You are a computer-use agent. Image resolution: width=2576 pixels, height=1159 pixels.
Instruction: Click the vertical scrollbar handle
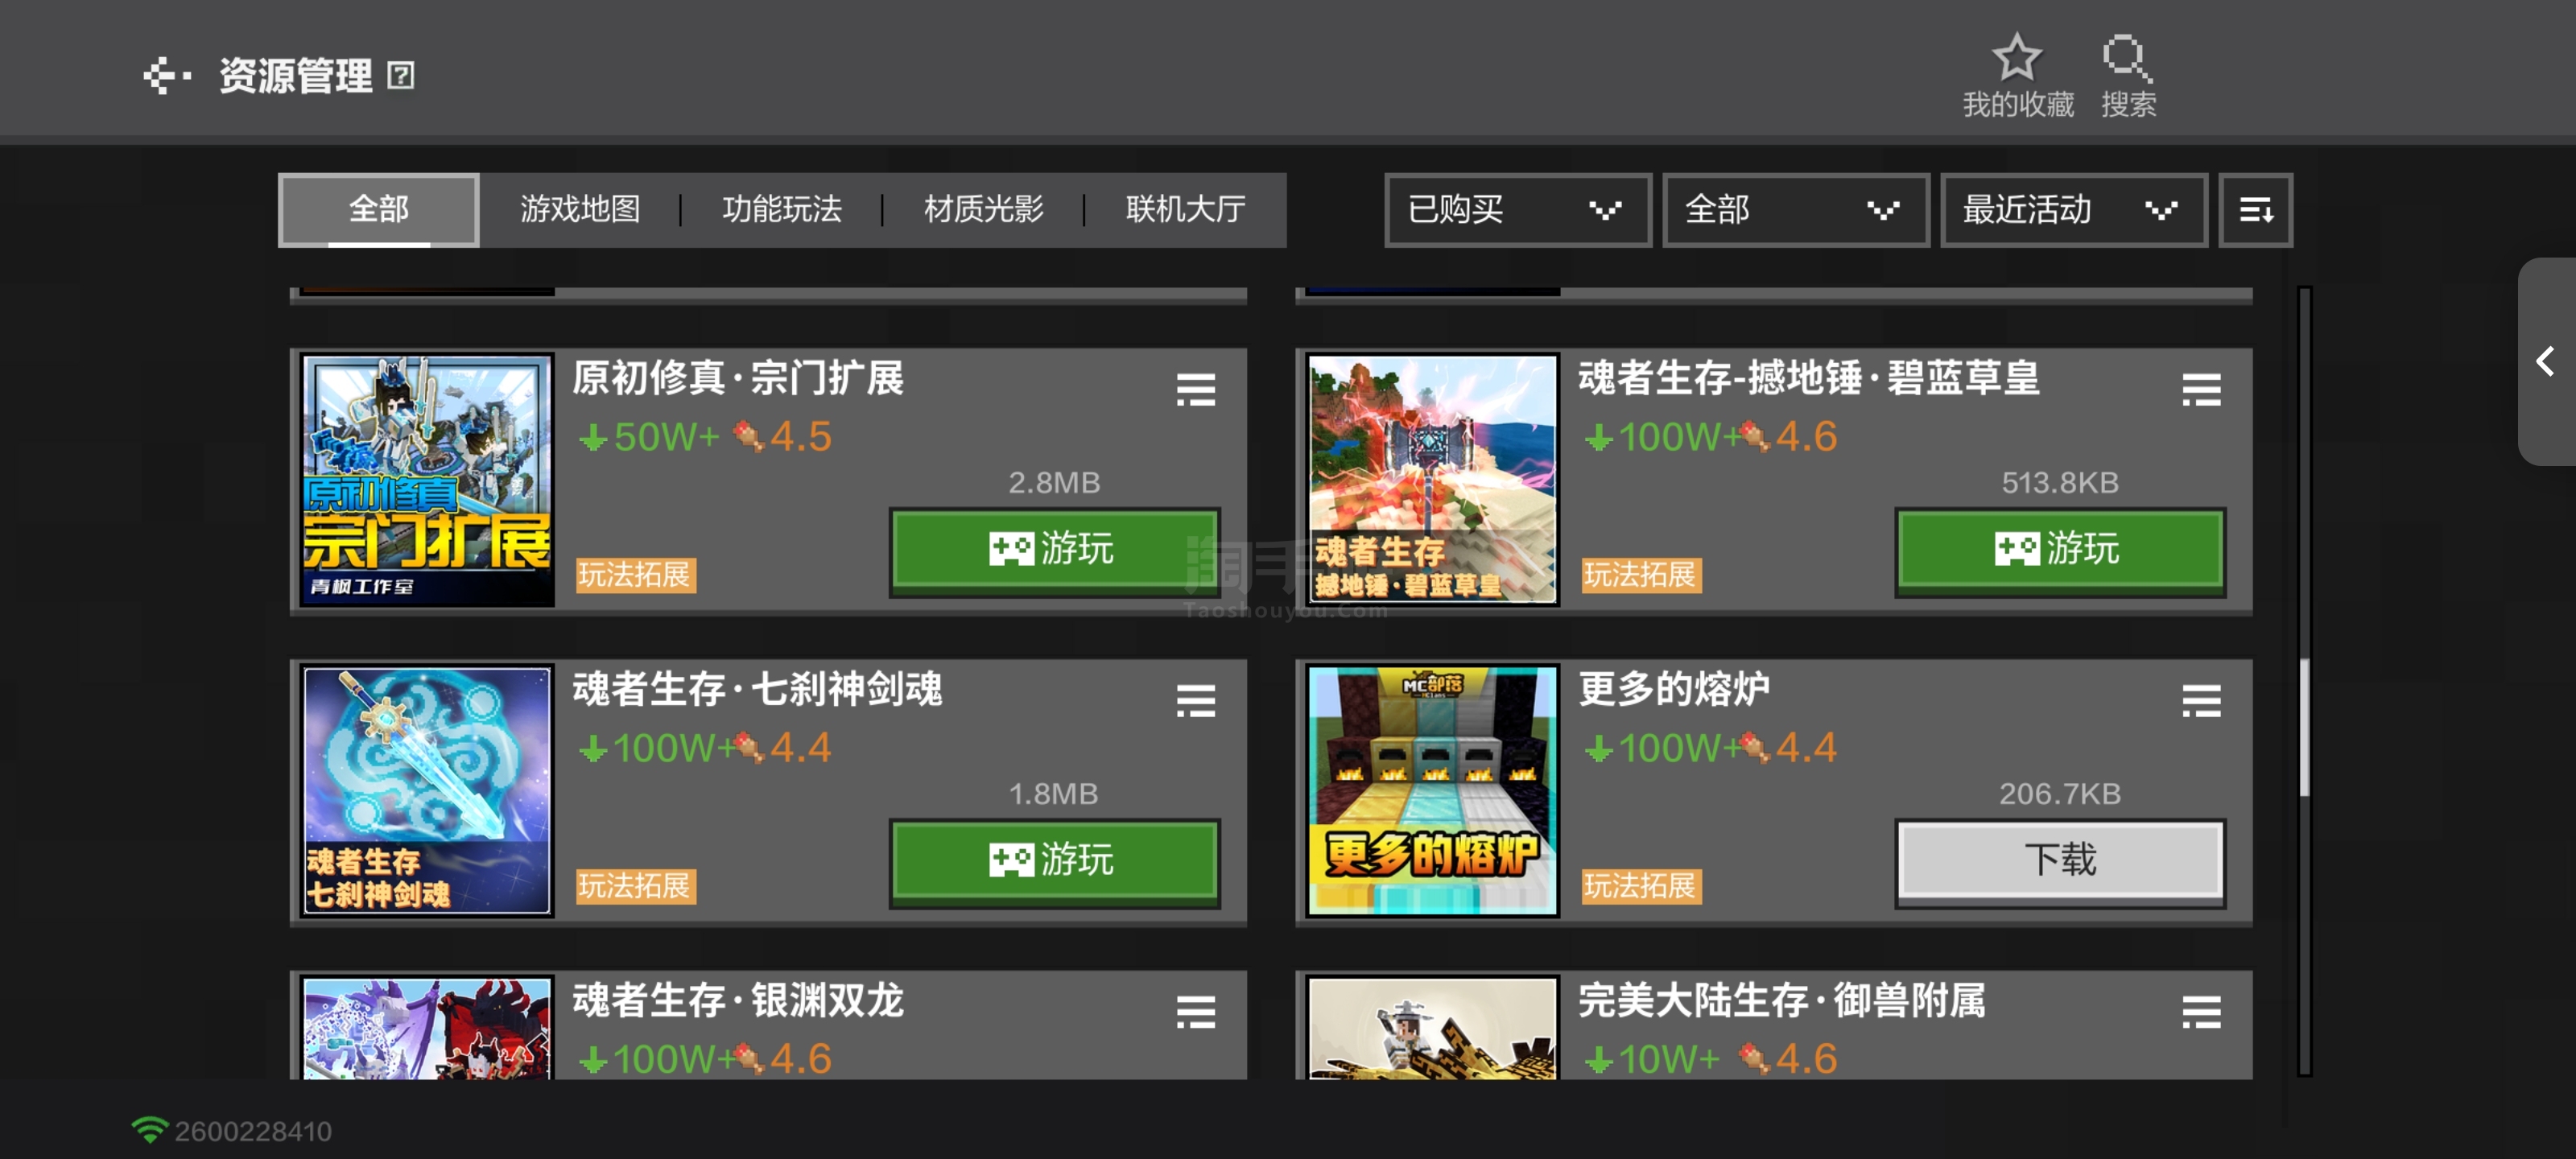[x=2304, y=727]
